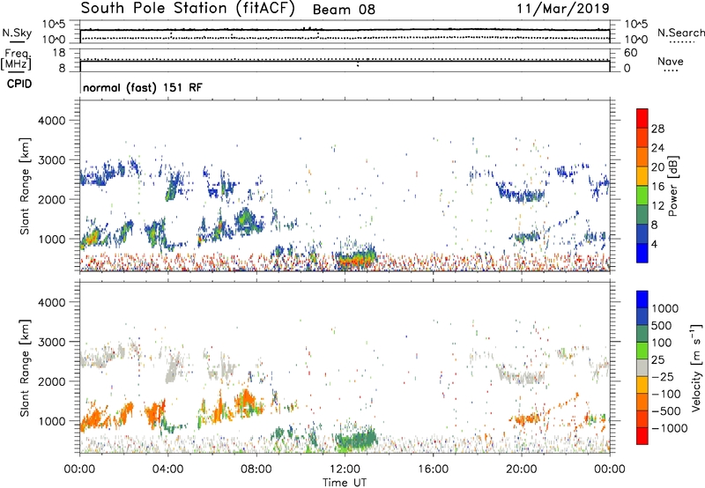
Task: Click the left '10^5' N.Sky axis value
Action: pos(54,25)
